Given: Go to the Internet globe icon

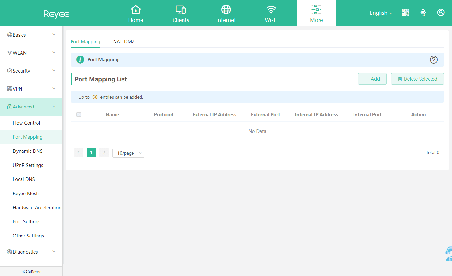Looking at the screenshot, I should pos(226,10).
